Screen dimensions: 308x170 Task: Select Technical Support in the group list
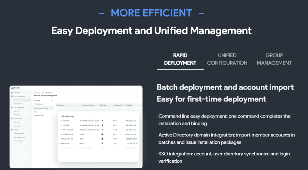(39, 116)
